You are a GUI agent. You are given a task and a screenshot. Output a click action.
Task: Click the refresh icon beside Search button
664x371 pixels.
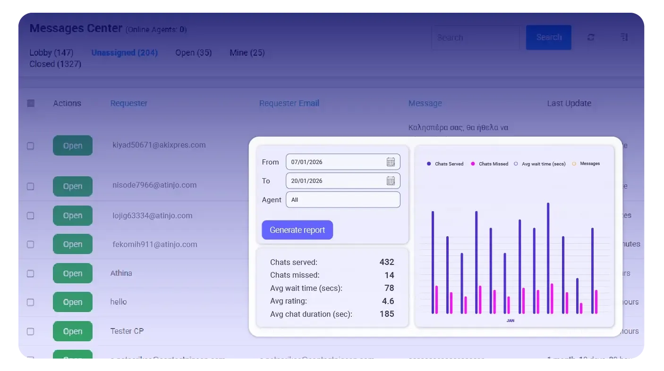tap(591, 37)
